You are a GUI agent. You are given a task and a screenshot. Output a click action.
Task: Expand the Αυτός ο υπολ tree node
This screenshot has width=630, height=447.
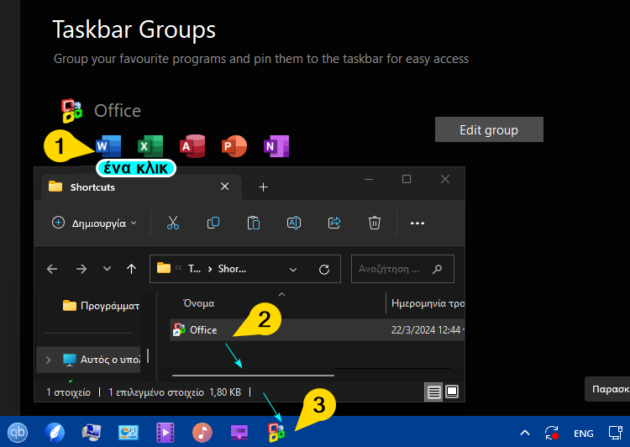tap(48, 360)
